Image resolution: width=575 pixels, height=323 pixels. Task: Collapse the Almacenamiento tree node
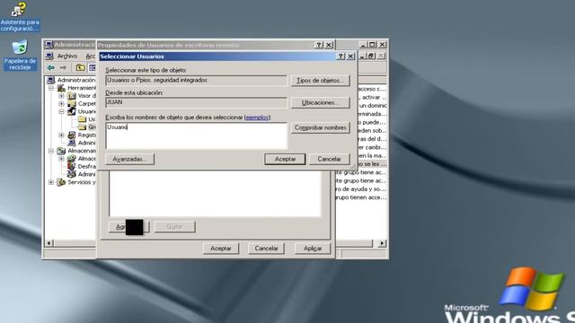click(x=51, y=151)
